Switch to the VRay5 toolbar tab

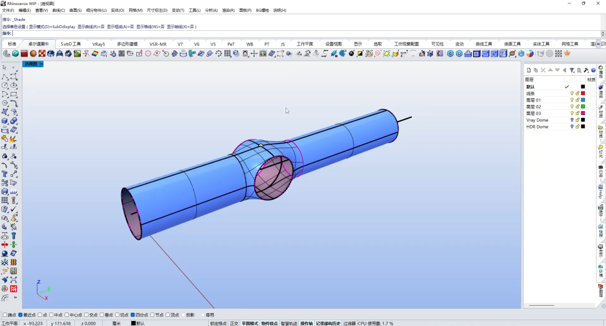pos(99,44)
